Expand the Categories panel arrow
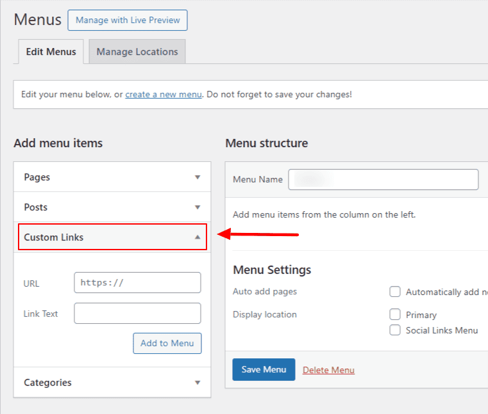The width and height of the screenshot is (488, 414). (198, 383)
